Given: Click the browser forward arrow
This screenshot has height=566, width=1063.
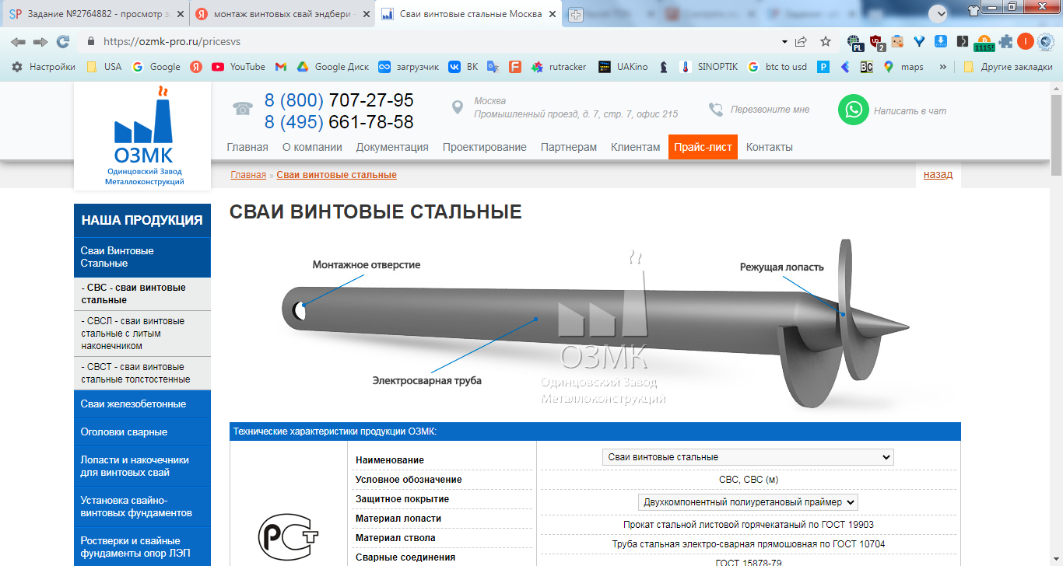Looking at the screenshot, I should click(x=40, y=42).
